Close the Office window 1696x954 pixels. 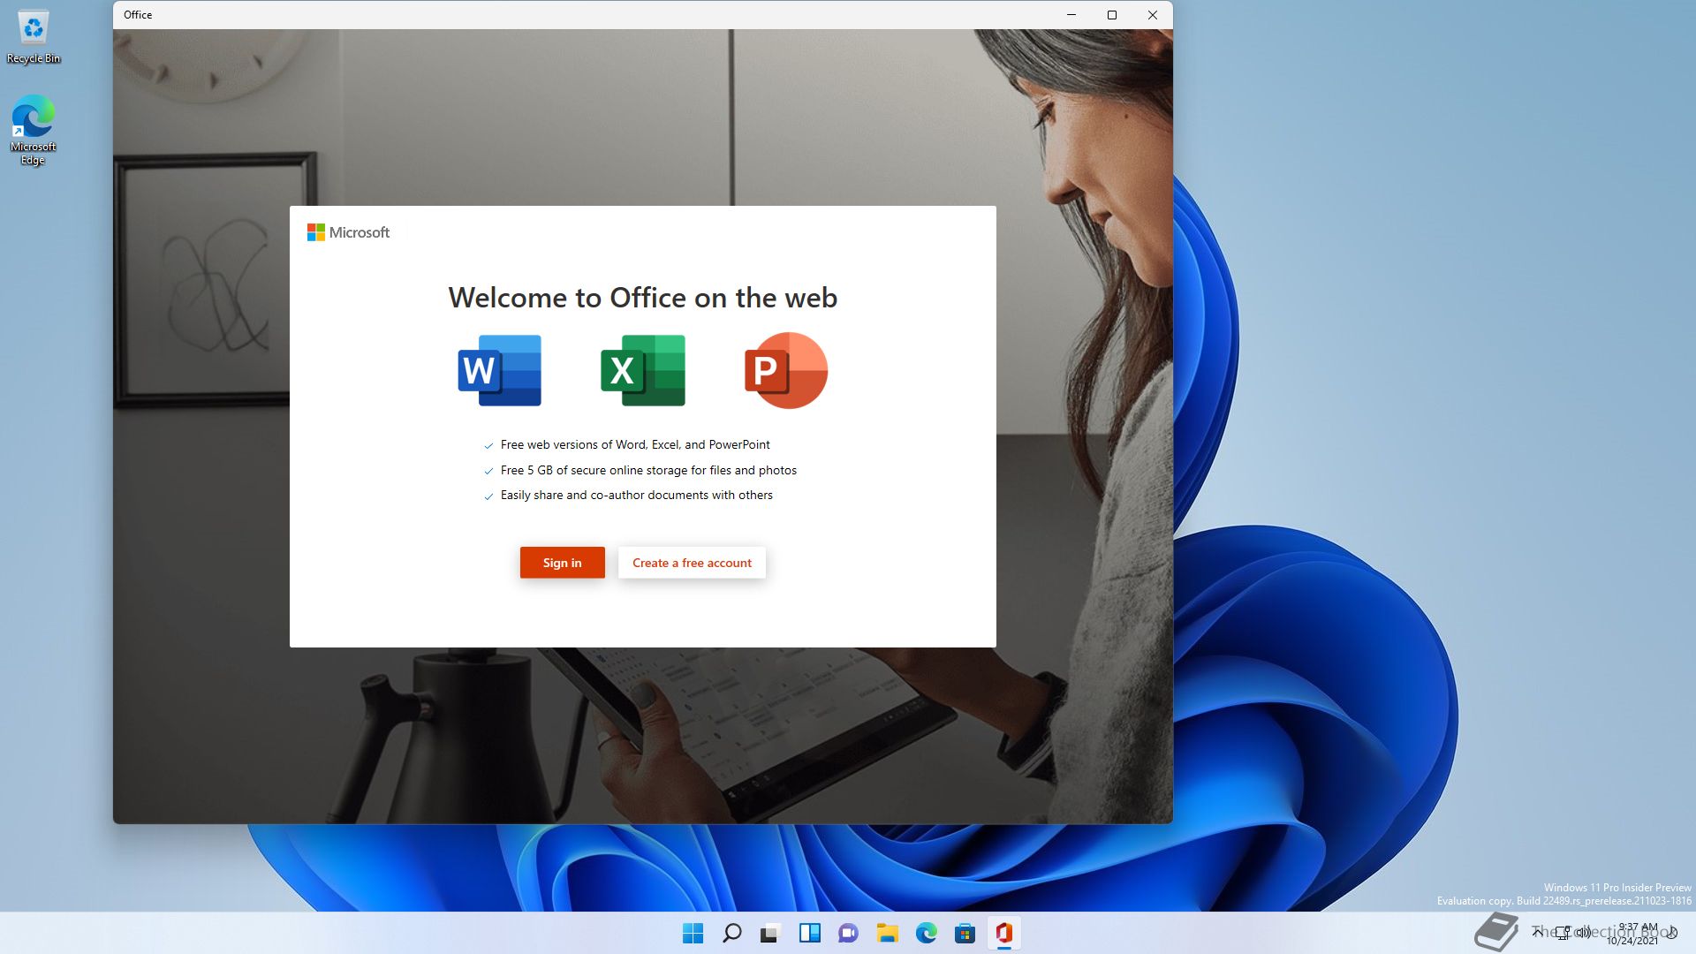[1153, 15]
